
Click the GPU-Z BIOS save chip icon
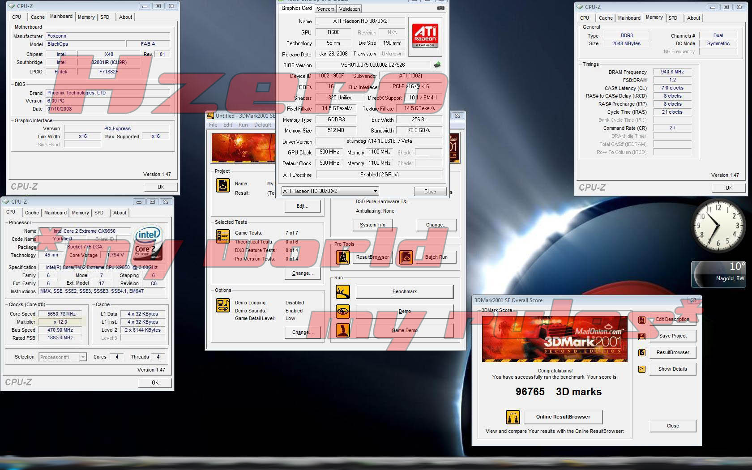[437, 65]
